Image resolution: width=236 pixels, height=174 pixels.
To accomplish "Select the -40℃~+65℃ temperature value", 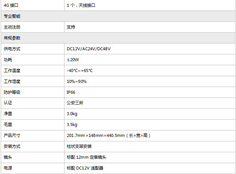I will [x=80, y=70].
